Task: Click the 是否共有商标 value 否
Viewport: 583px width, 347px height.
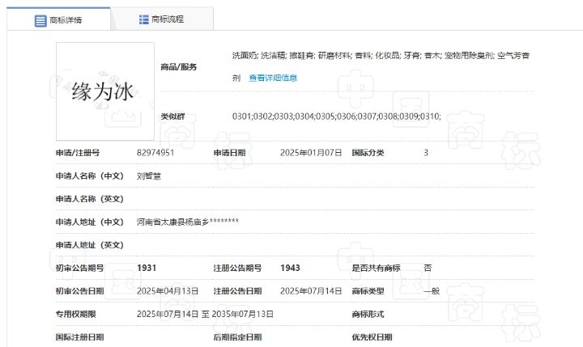Action: coord(428,267)
